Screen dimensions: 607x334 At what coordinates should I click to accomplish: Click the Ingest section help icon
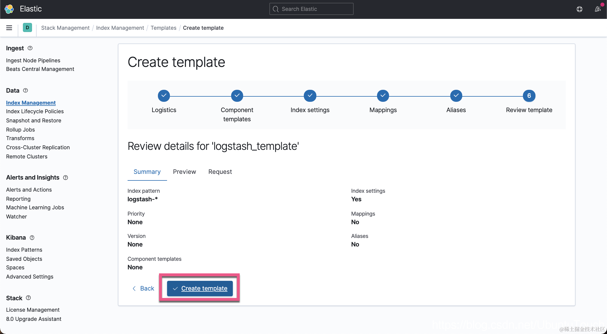(x=30, y=48)
